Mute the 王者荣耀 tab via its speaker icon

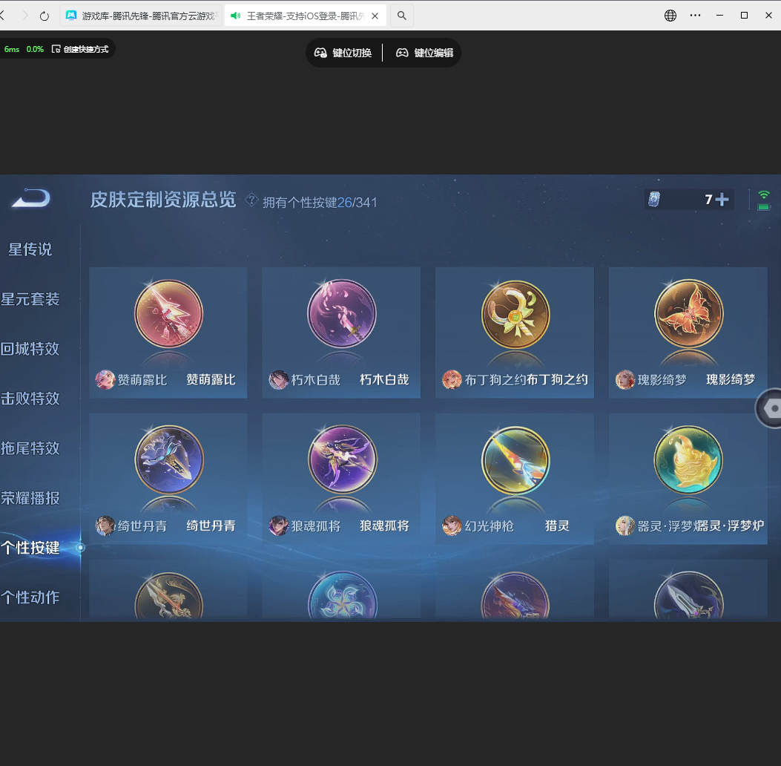click(235, 14)
